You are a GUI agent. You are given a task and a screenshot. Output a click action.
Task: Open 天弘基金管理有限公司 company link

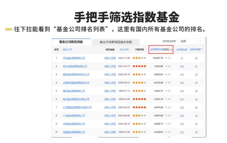pyautogui.click(x=74, y=58)
